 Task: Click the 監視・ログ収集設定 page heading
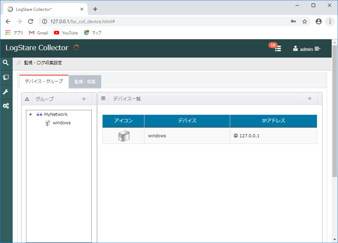coord(43,63)
